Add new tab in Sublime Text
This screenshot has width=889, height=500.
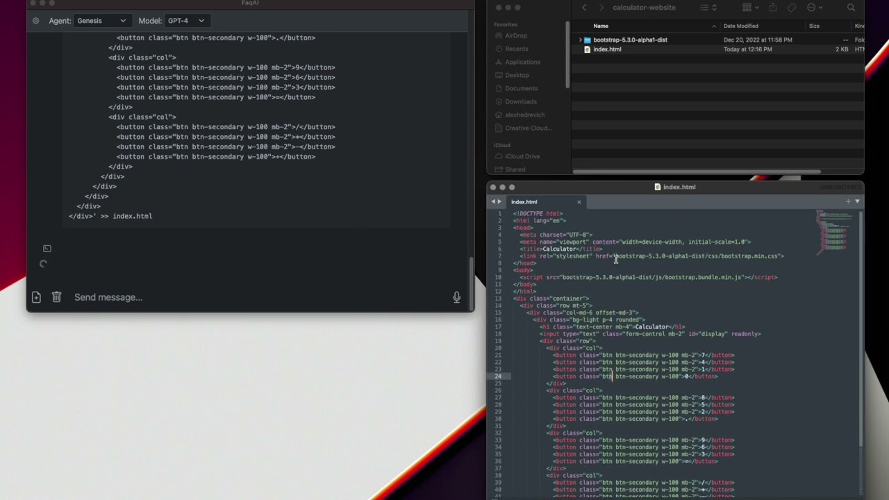848,201
